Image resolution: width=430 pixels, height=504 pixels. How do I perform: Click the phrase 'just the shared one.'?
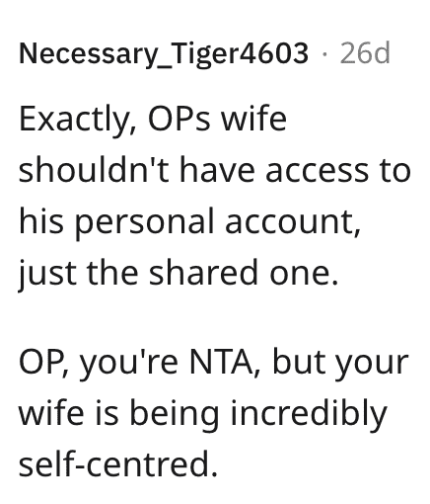[x=178, y=274]
